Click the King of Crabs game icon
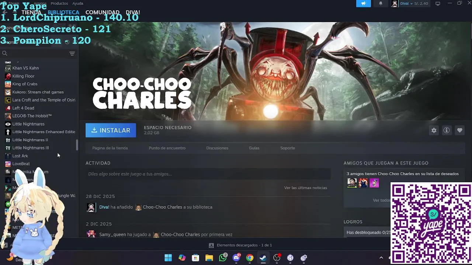Image resolution: width=472 pixels, height=265 pixels. pos(8,84)
